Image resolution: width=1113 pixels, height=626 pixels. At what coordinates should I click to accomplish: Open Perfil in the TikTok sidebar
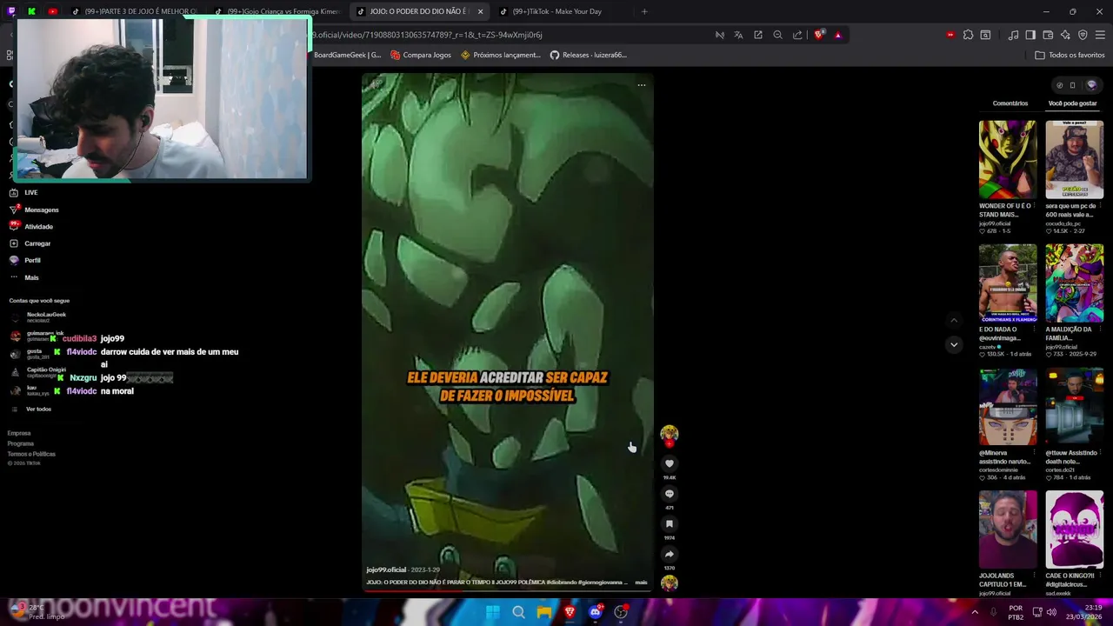[25, 260]
